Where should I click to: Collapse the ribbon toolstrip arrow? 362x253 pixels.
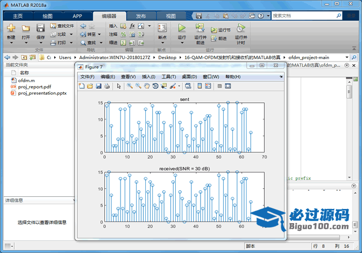354,48
